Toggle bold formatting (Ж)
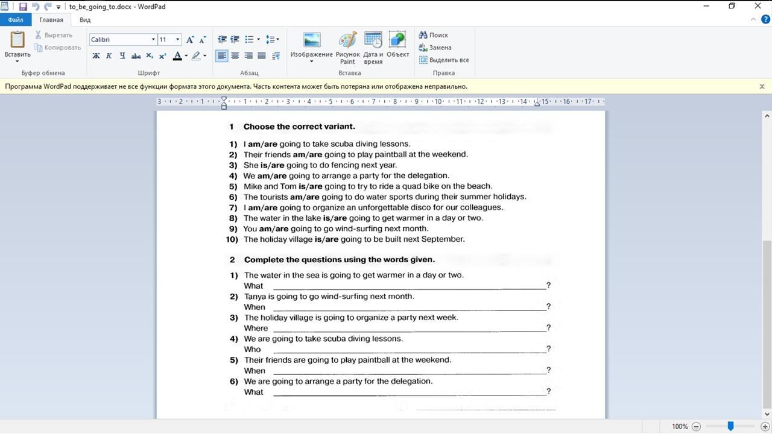The height and width of the screenshot is (434, 772). click(x=96, y=56)
